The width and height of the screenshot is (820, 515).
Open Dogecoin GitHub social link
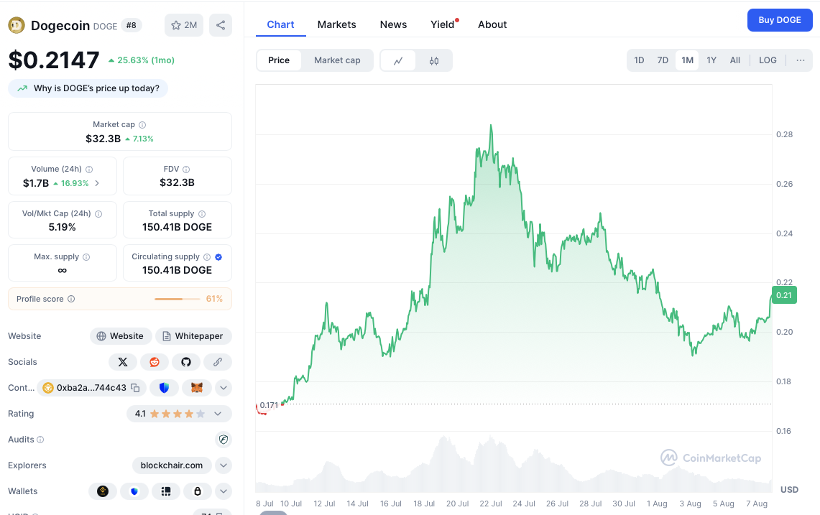[186, 362]
